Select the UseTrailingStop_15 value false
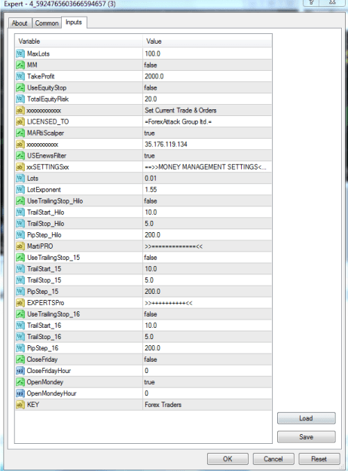Viewport: 348px width, 471px height. [151, 258]
